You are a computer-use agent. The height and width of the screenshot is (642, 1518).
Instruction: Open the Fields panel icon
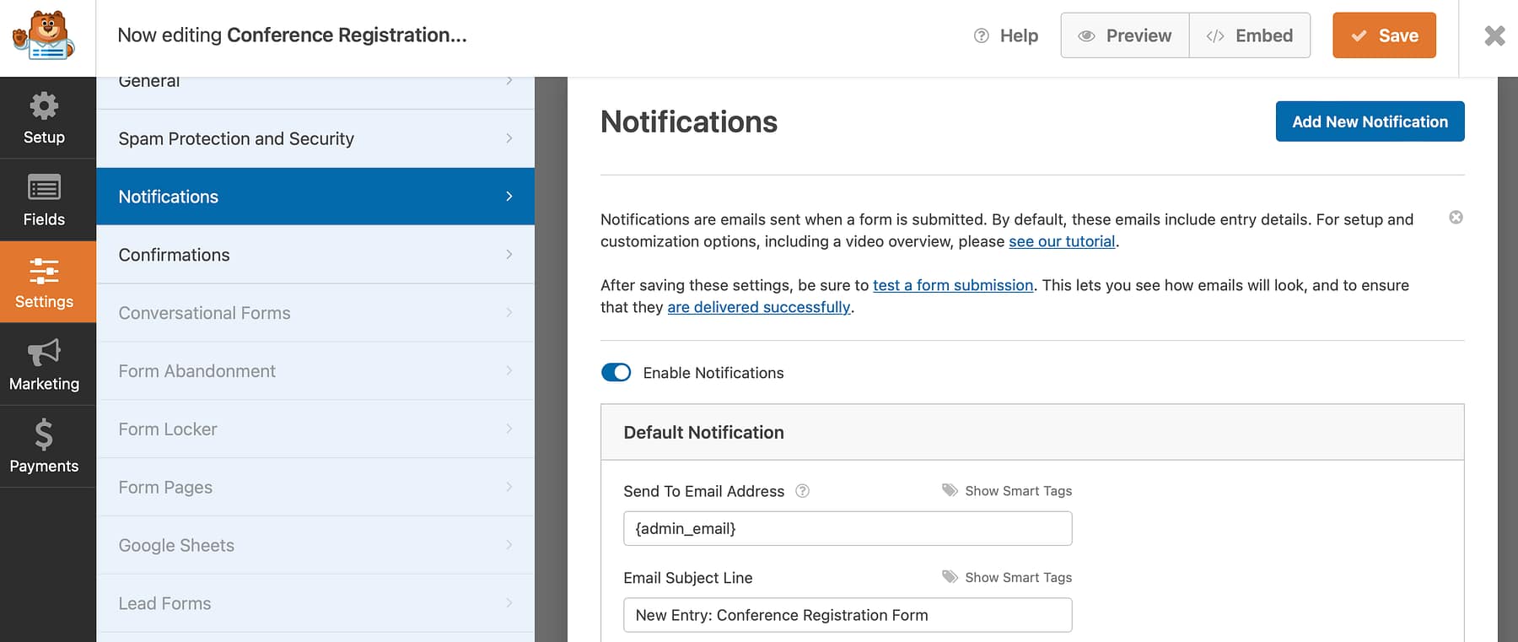click(44, 200)
